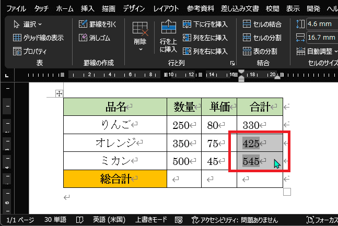Click the selected cell containing 425
This screenshot has height=226, width=338.
click(260, 143)
